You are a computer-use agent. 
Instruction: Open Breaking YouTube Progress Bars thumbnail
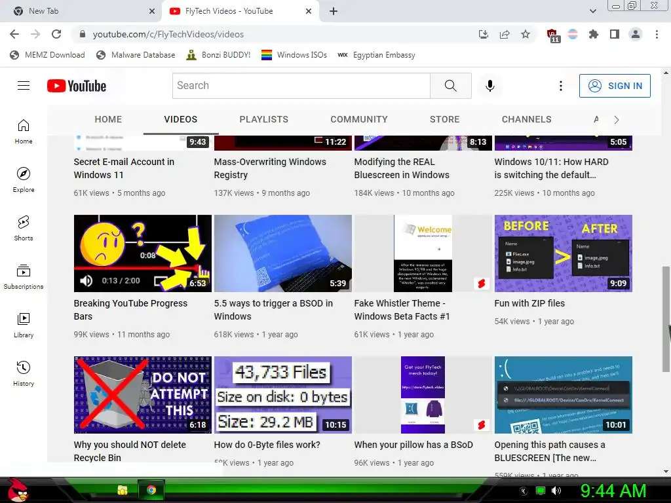[x=142, y=253]
